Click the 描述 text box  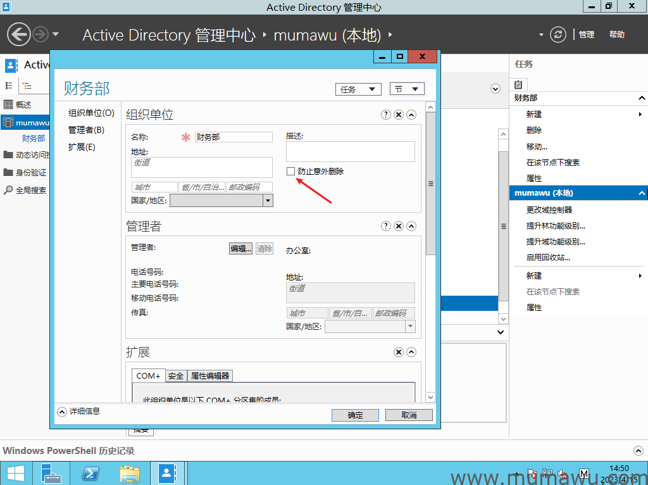click(x=351, y=152)
